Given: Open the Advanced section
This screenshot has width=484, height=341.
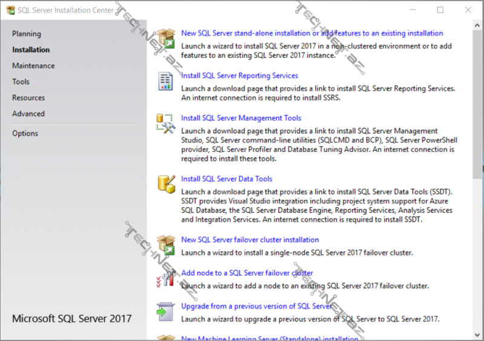Looking at the screenshot, I should [x=28, y=114].
